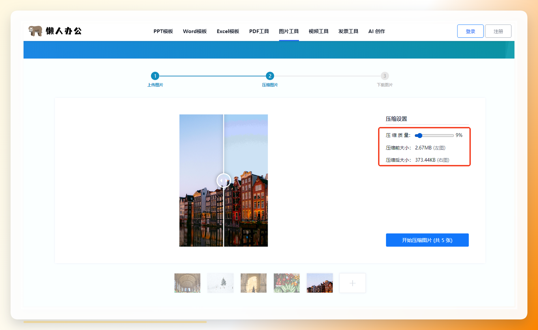The width and height of the screenshot is (538, 330).
Task: Click the 373.44KB compressed size text
Action: pyautogui.click(x=425, y=160)
